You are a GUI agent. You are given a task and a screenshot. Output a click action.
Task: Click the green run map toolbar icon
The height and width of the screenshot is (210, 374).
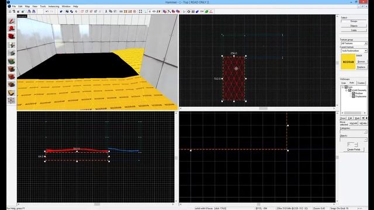tap(206, 12)
